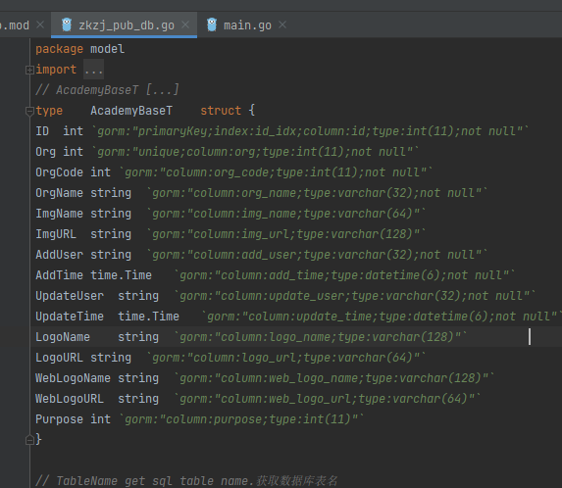Expand the folded import block
This screenshot has height=488, width=562.
point(29,70)
